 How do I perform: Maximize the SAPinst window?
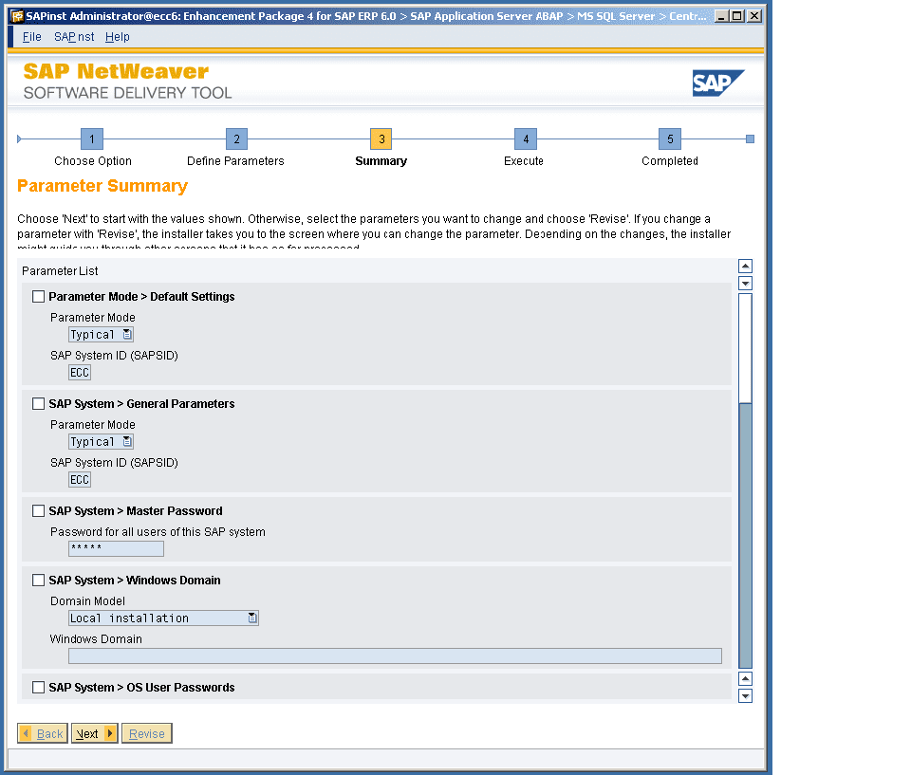737,16
